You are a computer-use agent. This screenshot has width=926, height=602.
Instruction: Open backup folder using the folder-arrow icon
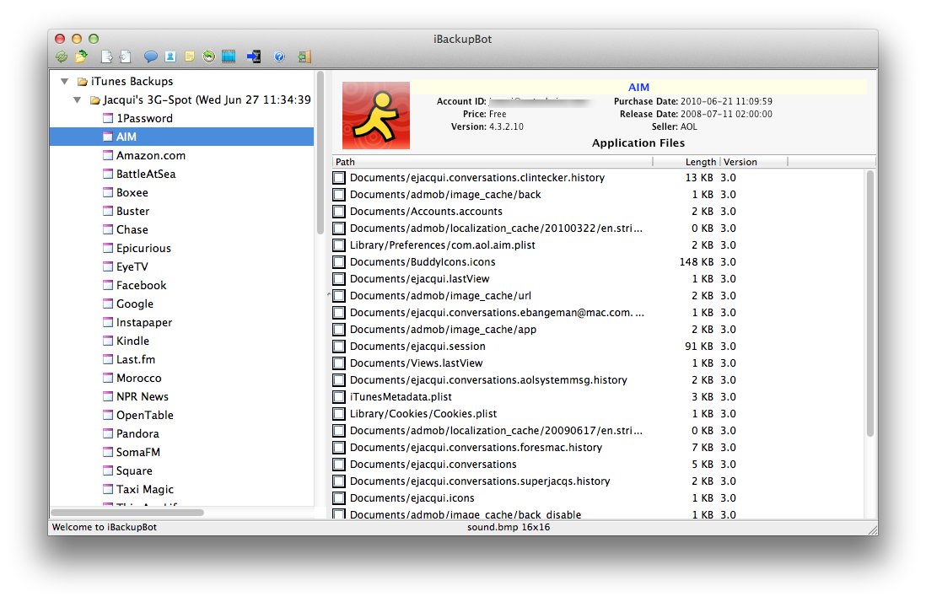pos(81,56)
